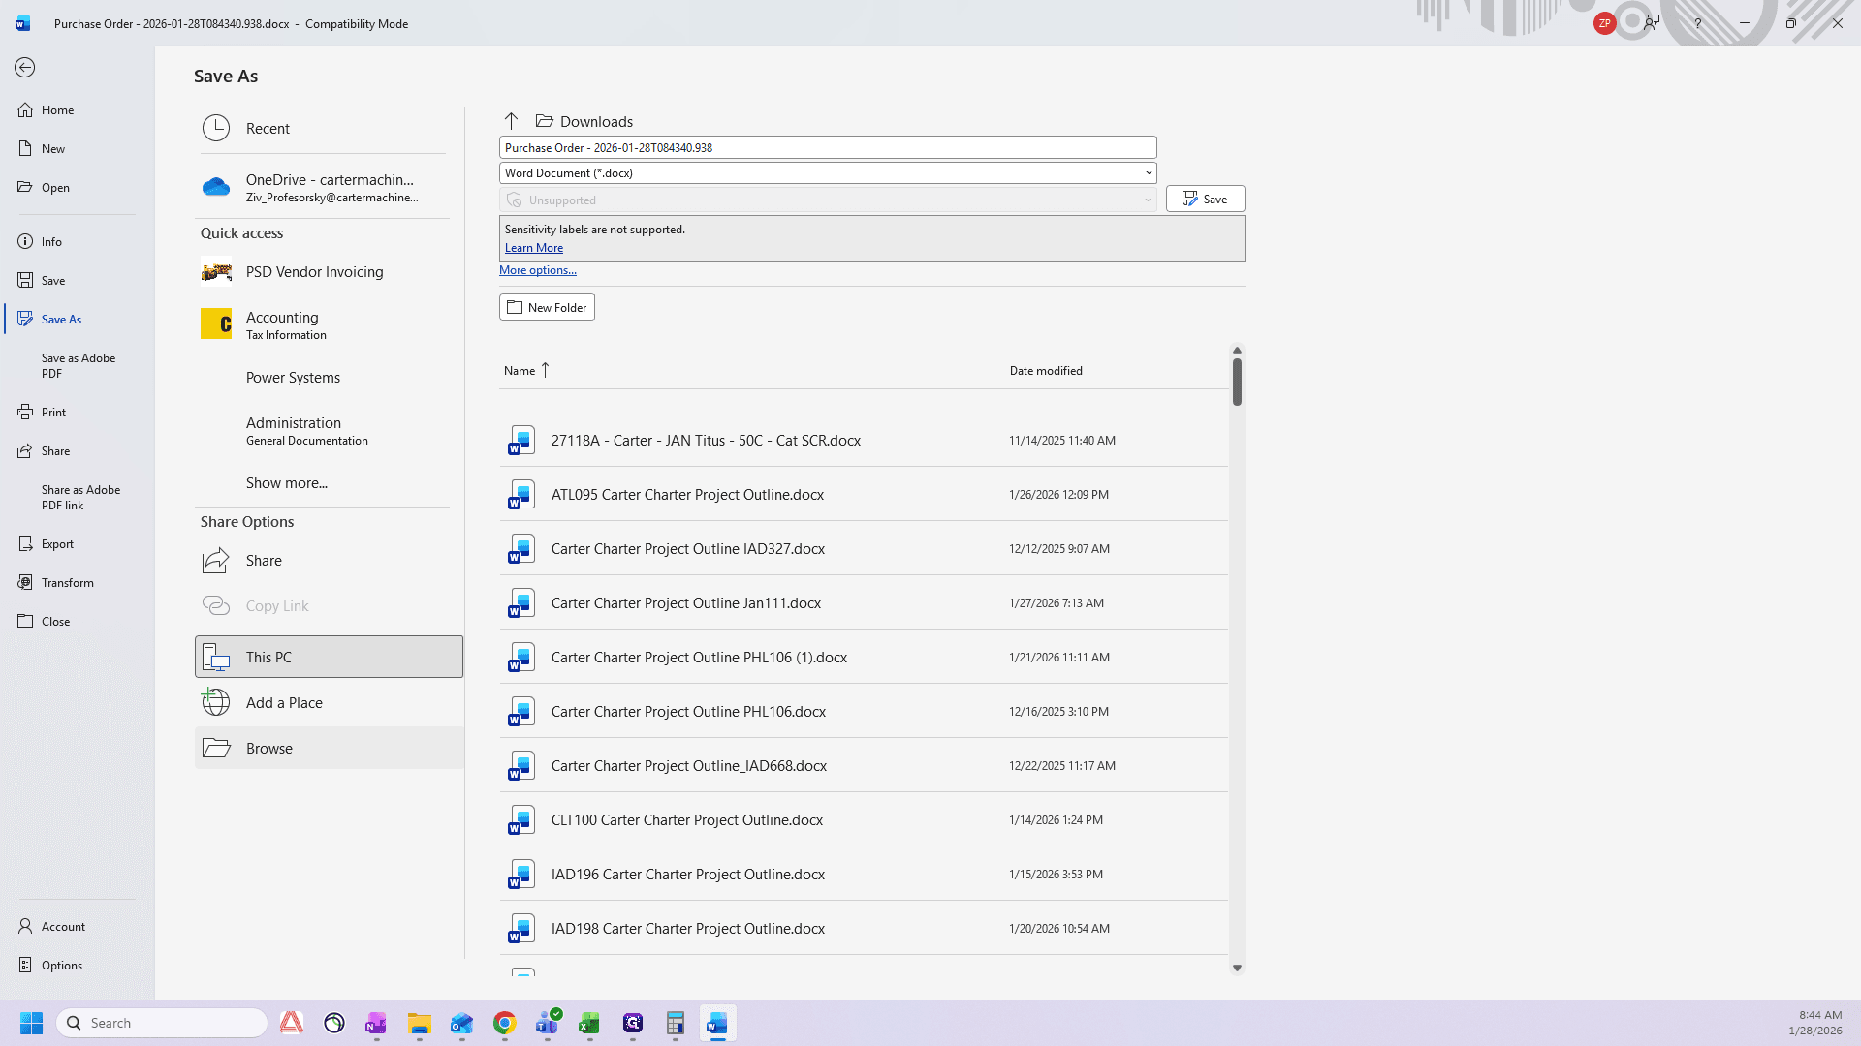Open File Explorer from taskbar

coord(419,1023)
